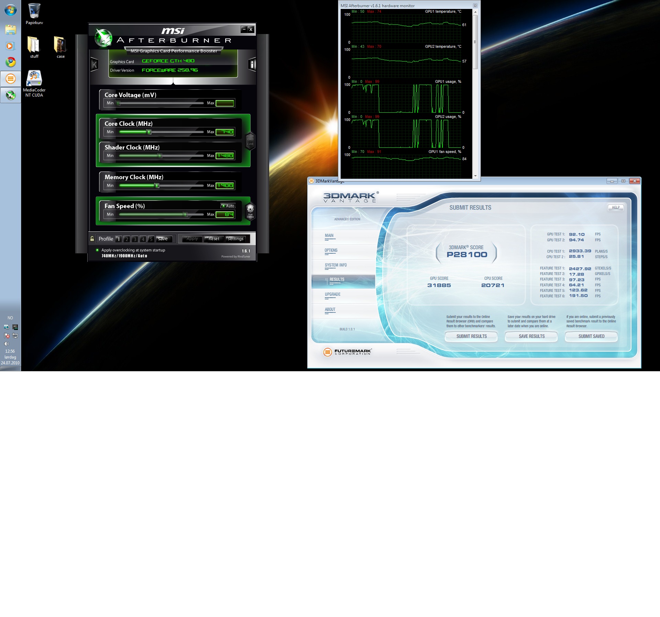Screen dimensions: 660x617
Task: Select MediaCoder NT CUDA desktop shortcut
Action: [34, 84]
